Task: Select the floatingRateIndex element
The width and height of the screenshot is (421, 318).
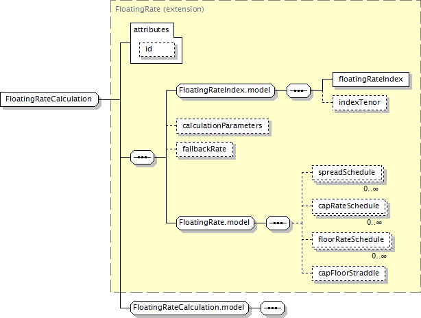Action: point(370,79)
